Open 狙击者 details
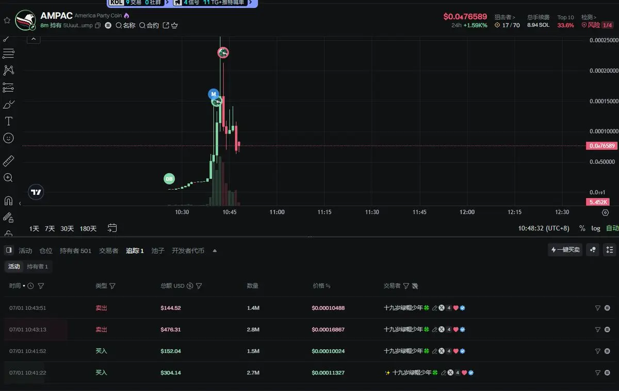Viewport: 619px width, 391px height. [504, 17]
